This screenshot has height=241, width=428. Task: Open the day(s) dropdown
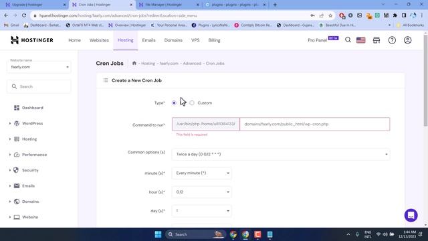point(202,211)
